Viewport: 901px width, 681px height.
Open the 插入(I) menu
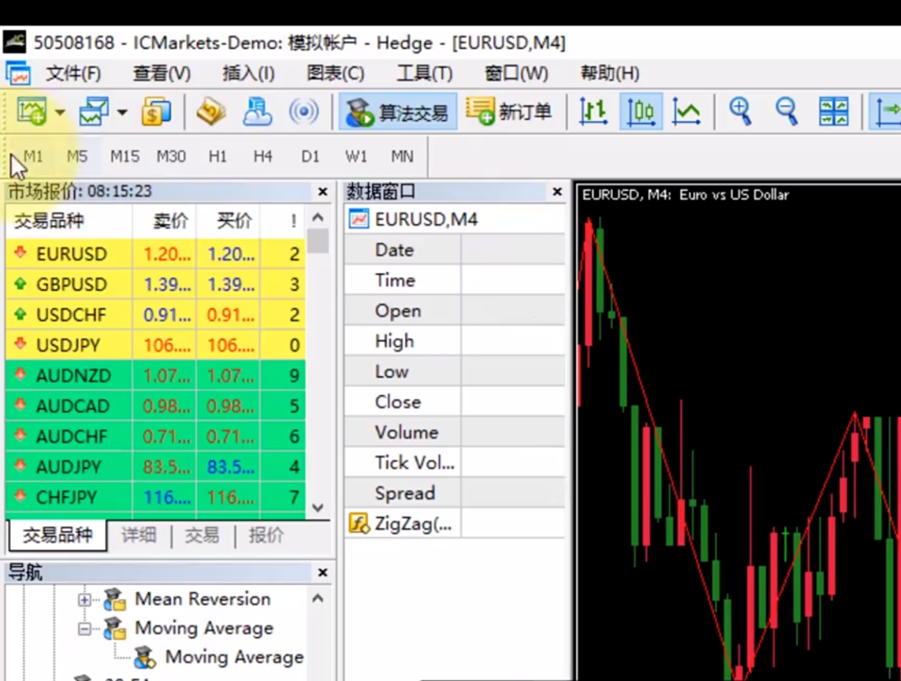pos(248,74)
